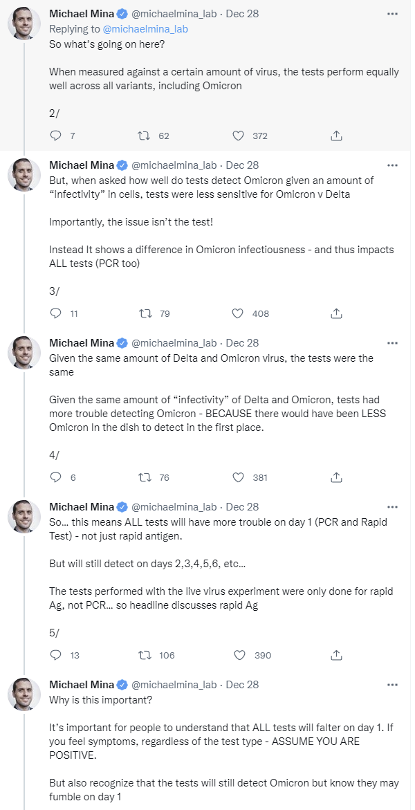Image resolution: width=415 pixels, height=810 pixels.
Task: Click the avatar on the last tweet
Action: tap(24, 694)
